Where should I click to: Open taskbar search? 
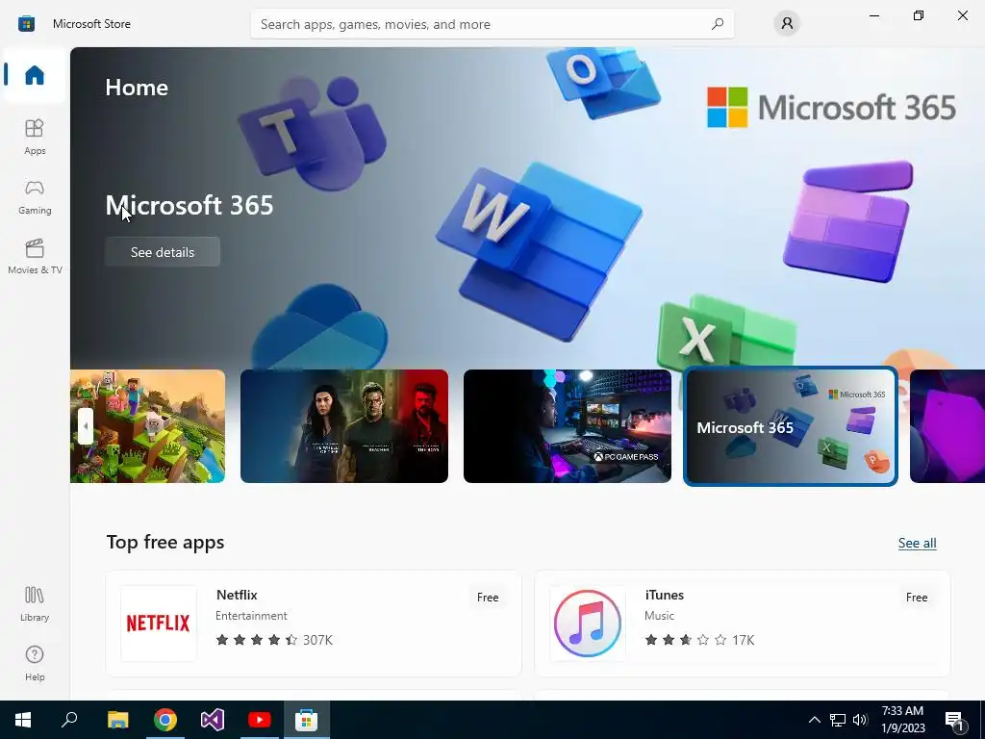click(69, 720)
